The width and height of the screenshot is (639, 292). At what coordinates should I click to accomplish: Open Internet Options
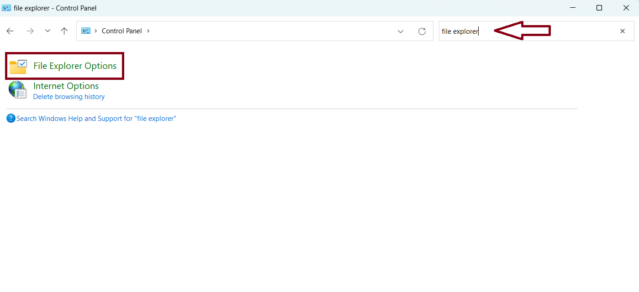(x=66, y=86)
